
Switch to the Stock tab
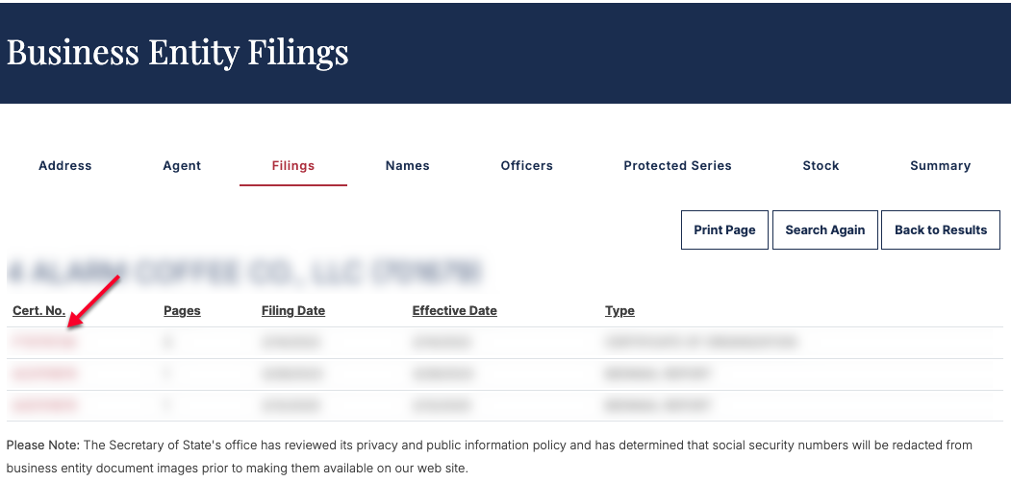pyautogui.click(x=821, y=165)
